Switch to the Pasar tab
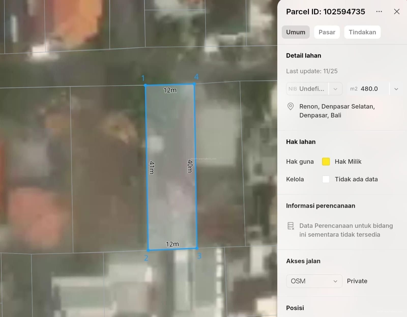Screen dimensions: 407x317 click(x=327, y=32)
